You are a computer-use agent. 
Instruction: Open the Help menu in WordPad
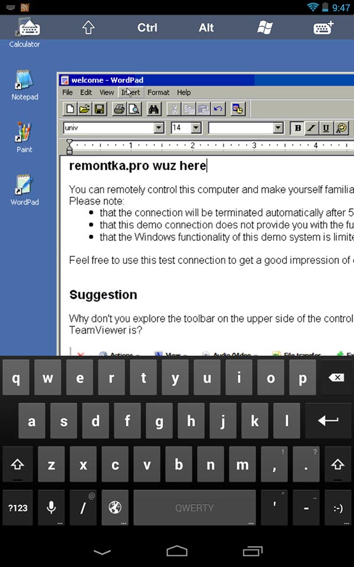pos(183,92)
